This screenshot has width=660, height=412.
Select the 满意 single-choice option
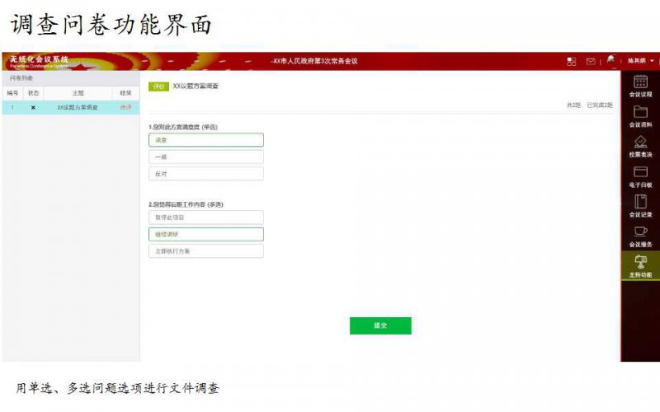pos(206,140)
